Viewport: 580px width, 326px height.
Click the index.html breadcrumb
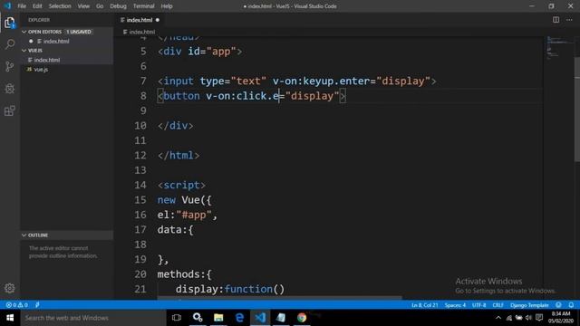139,33
